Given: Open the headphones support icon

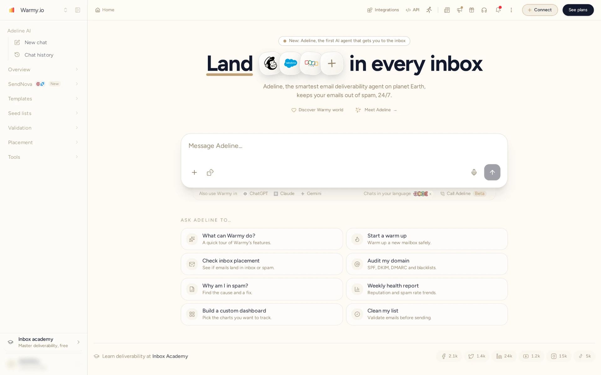Looking at the screenshot, I should [484, 10].
